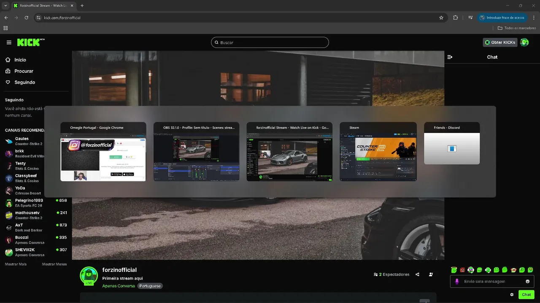
Task: Collapse the chat panel with the arrow icon
Action: pos(450,57)
